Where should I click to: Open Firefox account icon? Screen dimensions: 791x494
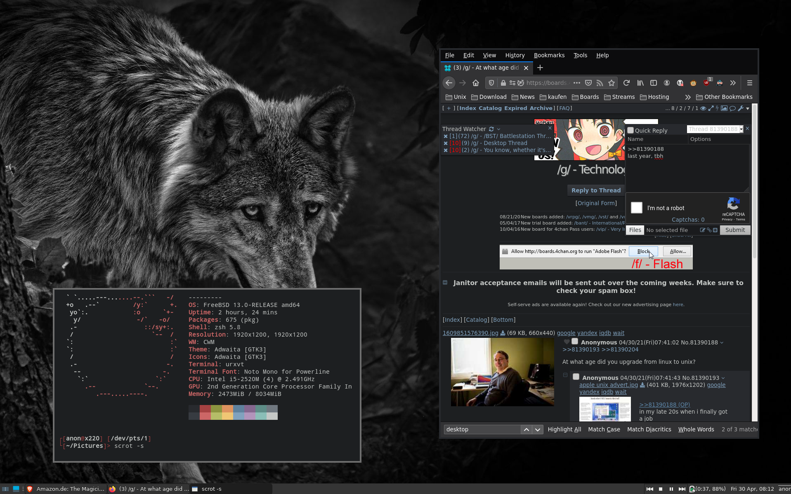coord(667,83)
